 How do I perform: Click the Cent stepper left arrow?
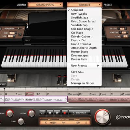click(122, 36)
